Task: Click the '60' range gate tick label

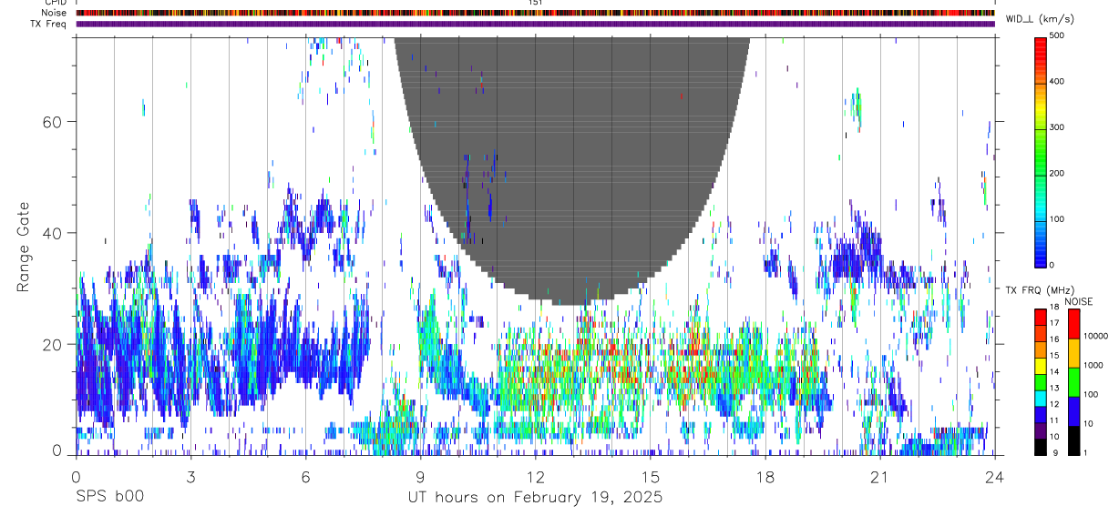Action: (x=55, y=121)
